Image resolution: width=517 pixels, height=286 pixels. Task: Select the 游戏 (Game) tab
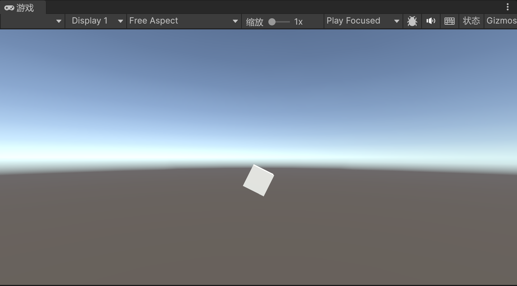click(23, 8)
